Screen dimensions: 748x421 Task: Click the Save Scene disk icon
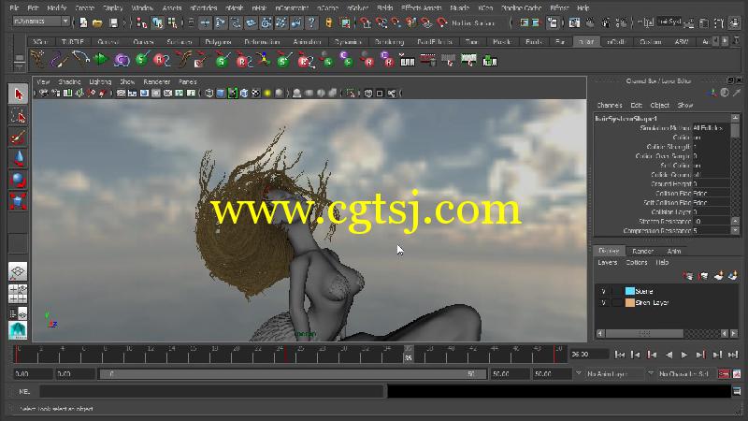coord(113,22)
